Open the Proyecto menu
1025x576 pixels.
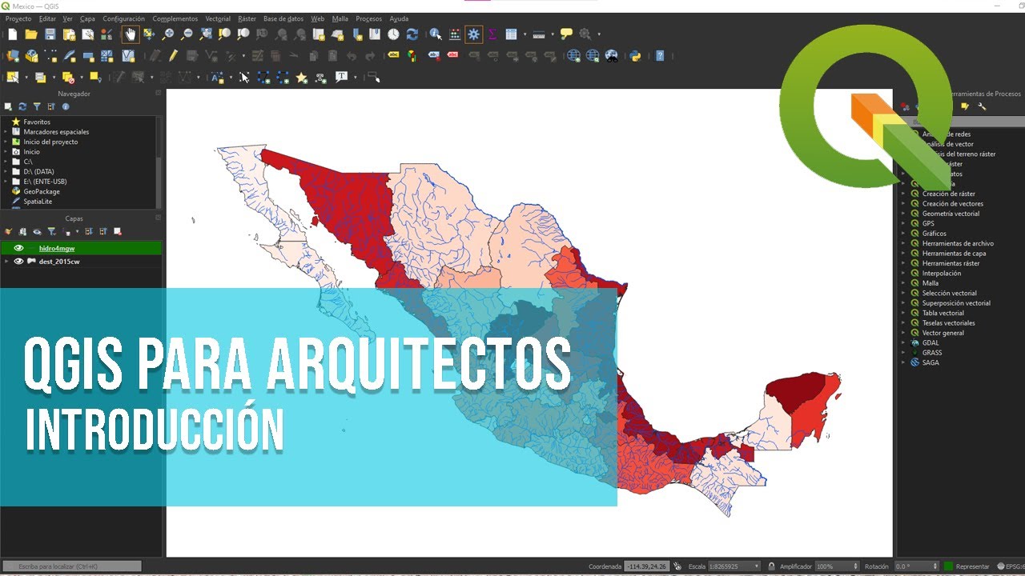click(x=18, y=18)
